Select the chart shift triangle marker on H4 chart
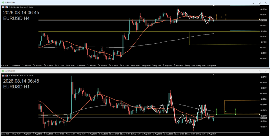The image size is (270, 136). [x=214, y=6]
